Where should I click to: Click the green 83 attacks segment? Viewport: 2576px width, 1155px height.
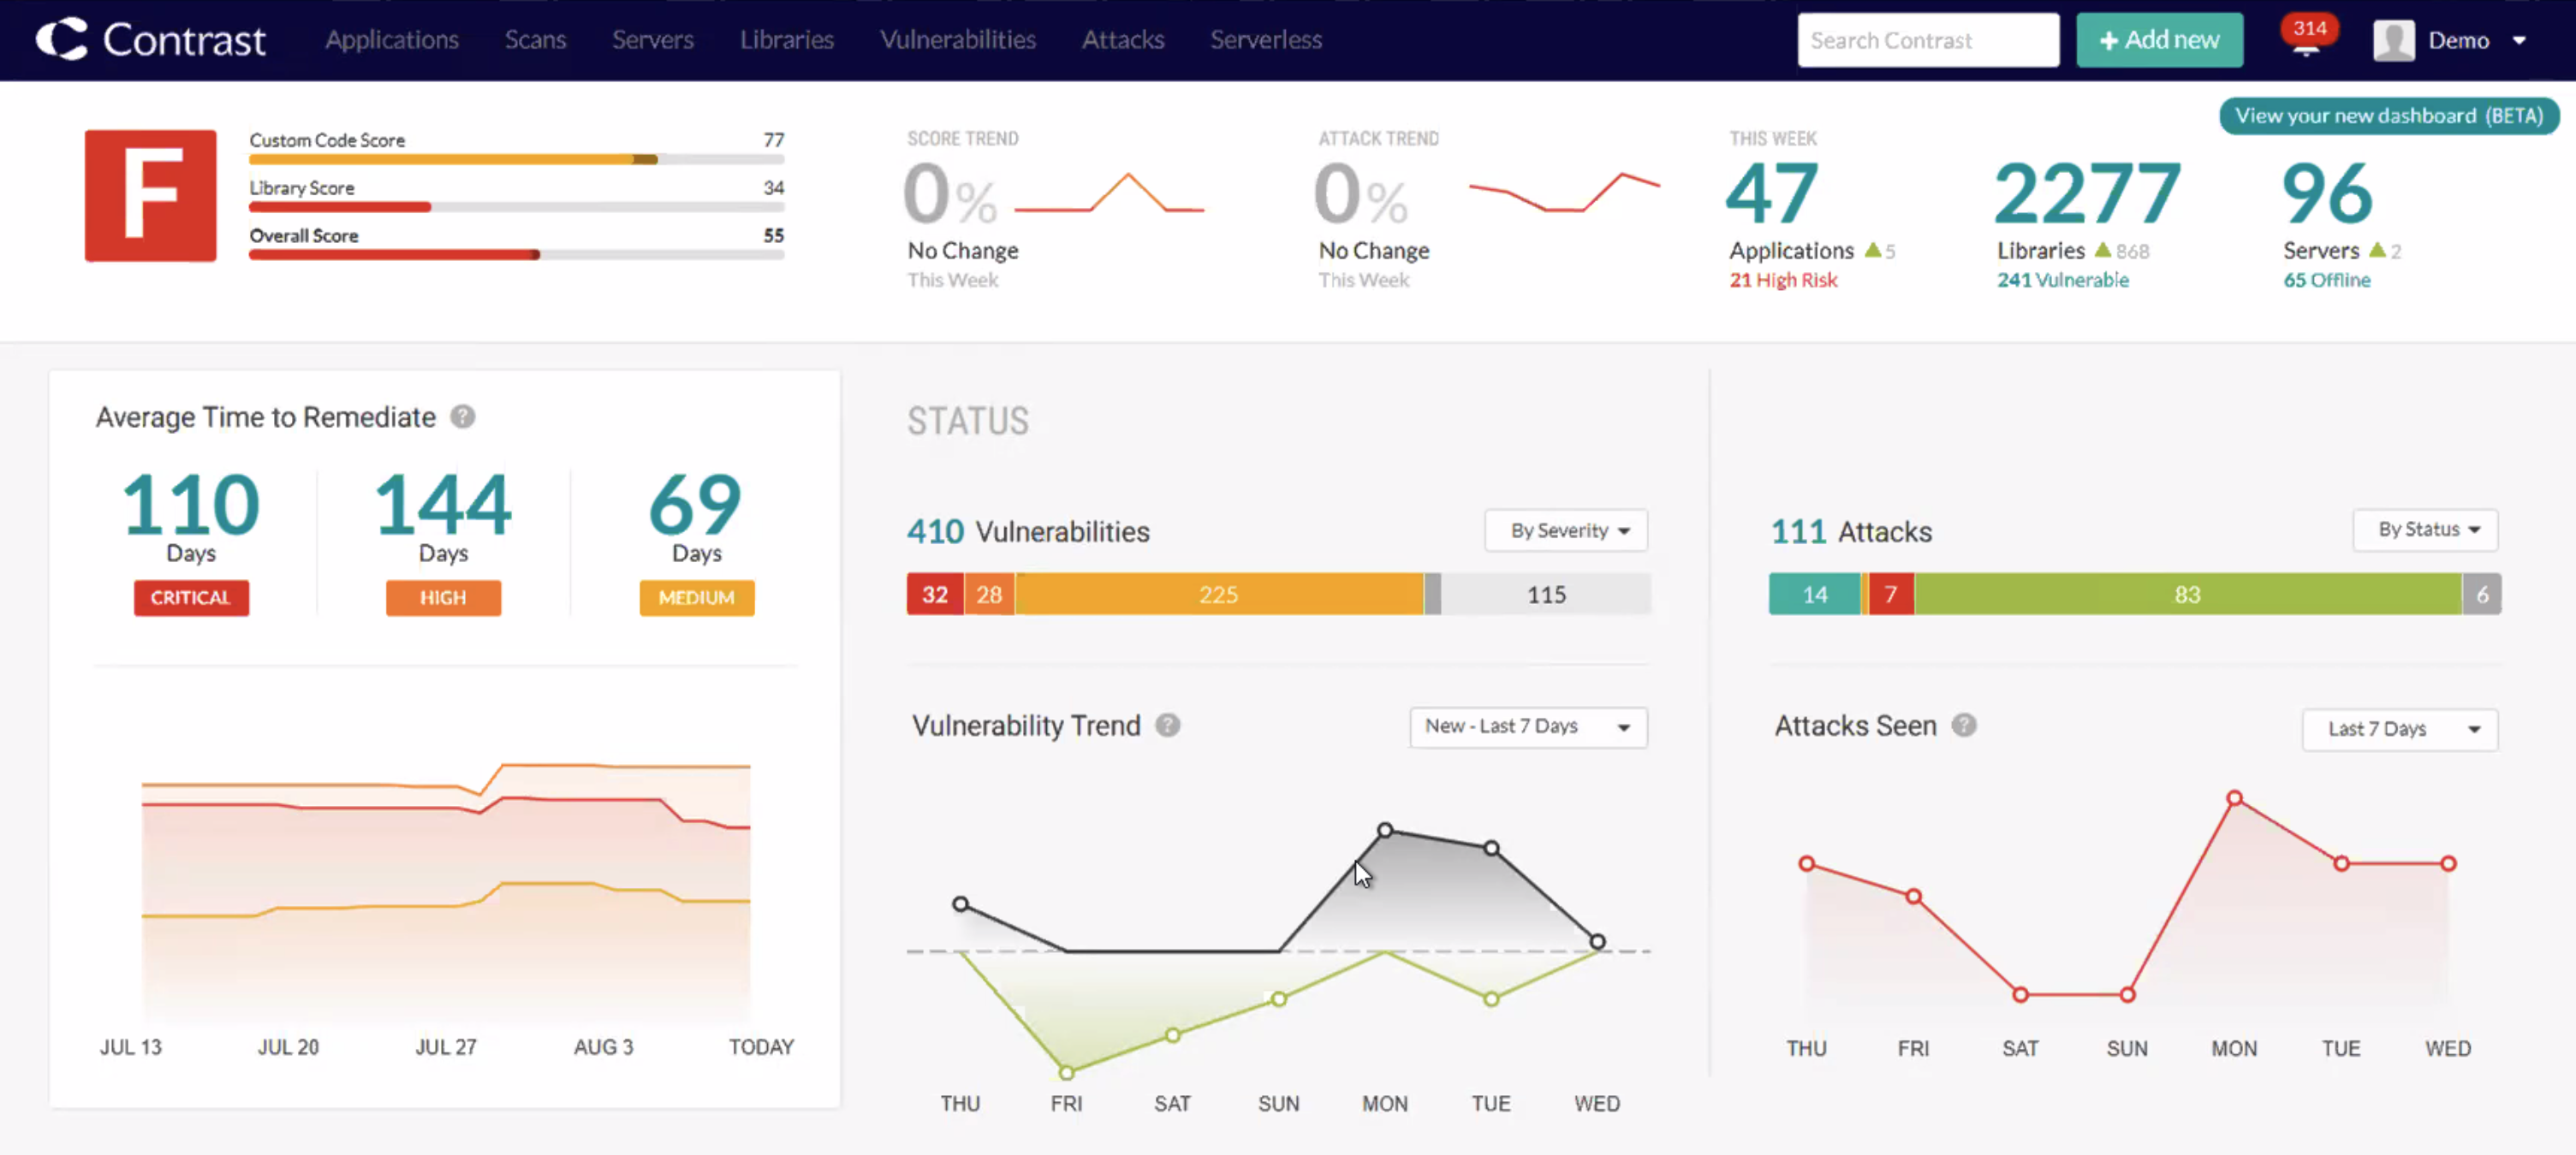[x=2188, y=595]
